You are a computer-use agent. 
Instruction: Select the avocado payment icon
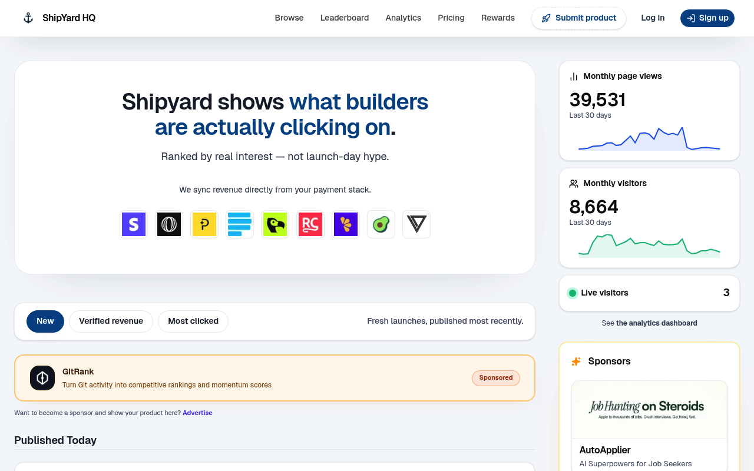381,224
